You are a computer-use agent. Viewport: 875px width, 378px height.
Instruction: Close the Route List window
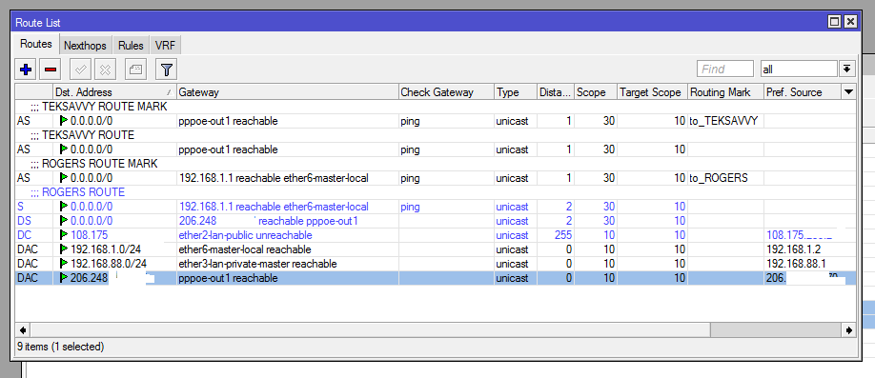pos(850,22)
